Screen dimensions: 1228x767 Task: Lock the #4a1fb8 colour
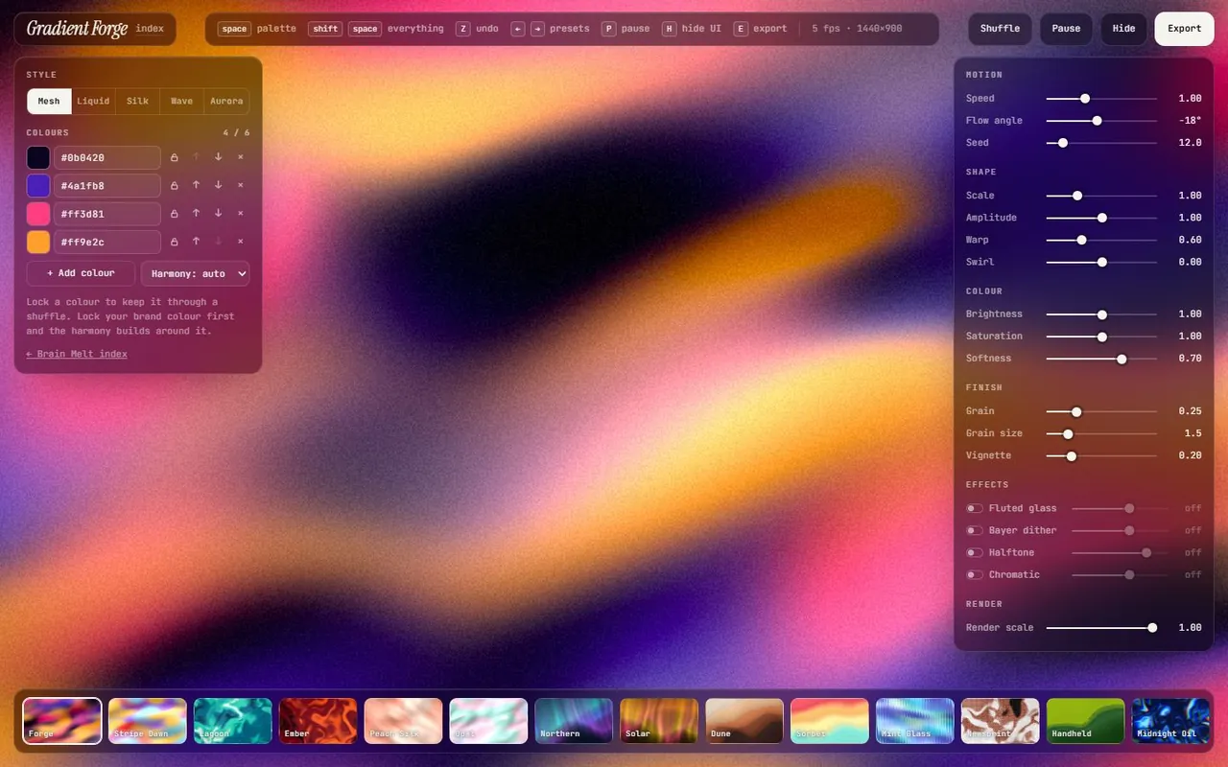[174, 185]
